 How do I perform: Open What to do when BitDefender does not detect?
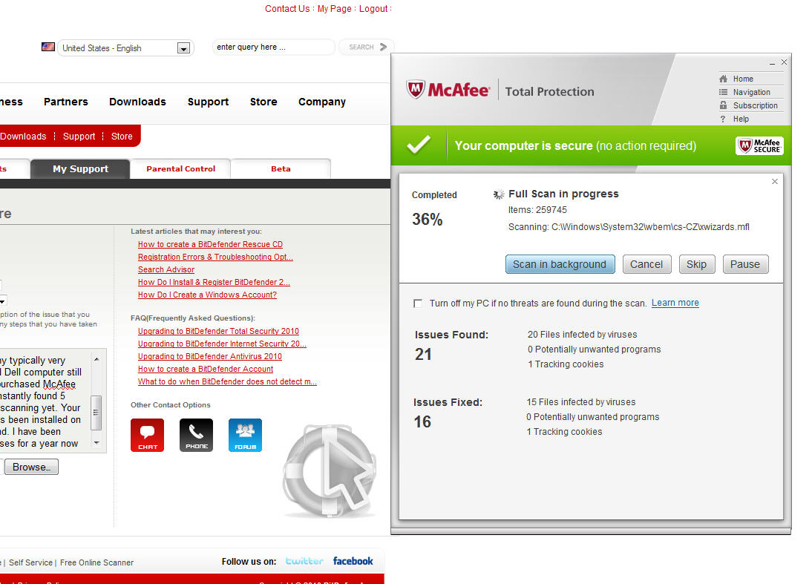click(227, 381)
